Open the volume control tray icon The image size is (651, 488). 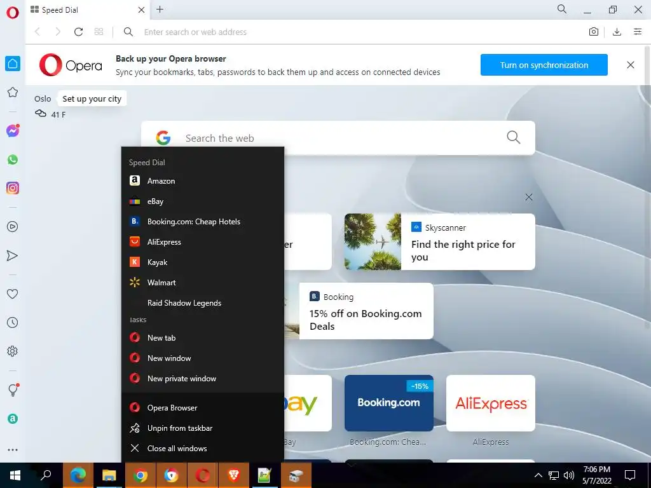click(x=569, y=475)
